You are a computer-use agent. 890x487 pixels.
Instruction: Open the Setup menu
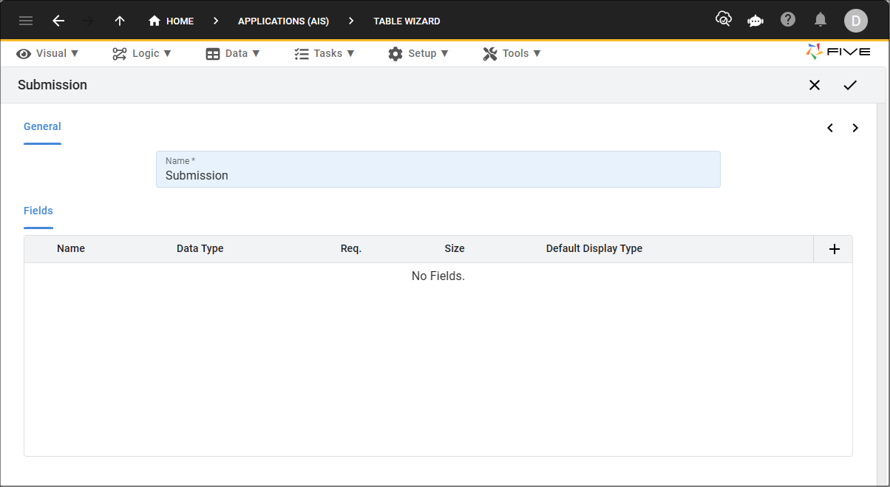(x=418, y=52)
